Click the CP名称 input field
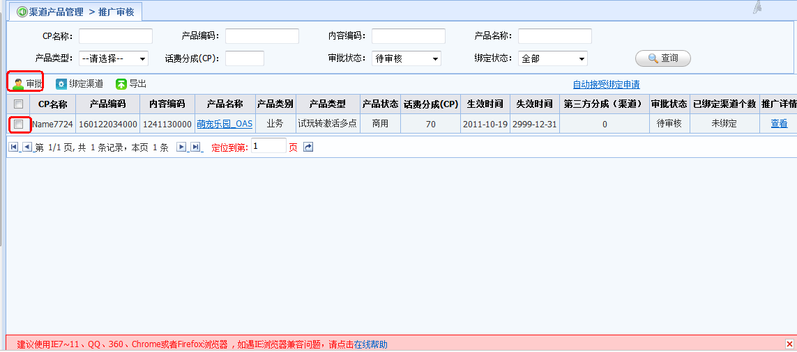The height and width of the screenshot is (352, 797). (115, 36)
